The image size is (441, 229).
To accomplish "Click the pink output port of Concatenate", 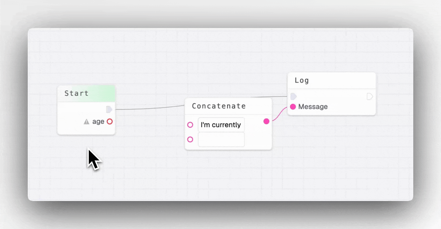I will click(x=266, y=121).
